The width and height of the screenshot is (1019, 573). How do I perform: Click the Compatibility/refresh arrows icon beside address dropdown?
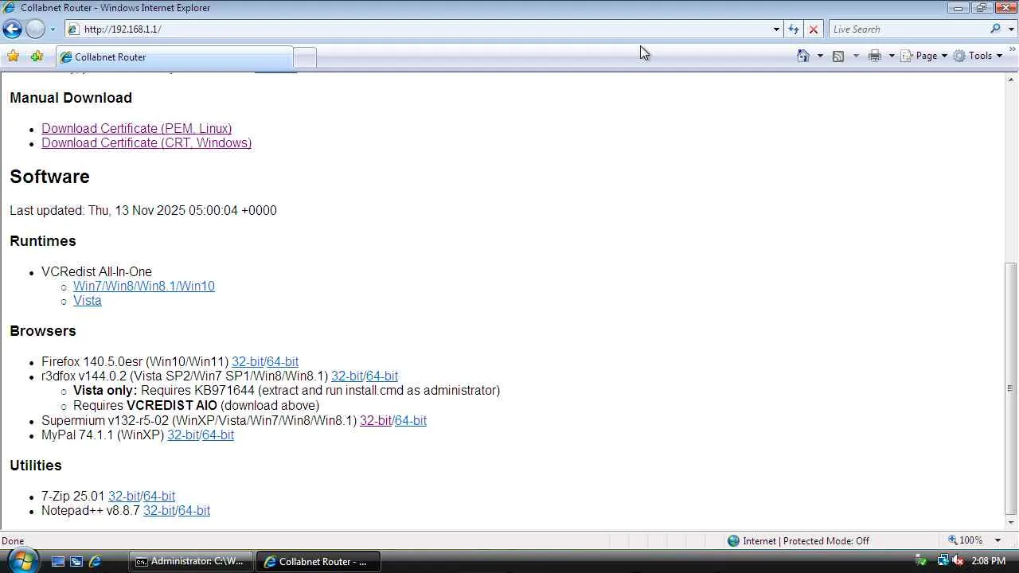[x=794, y=29]
